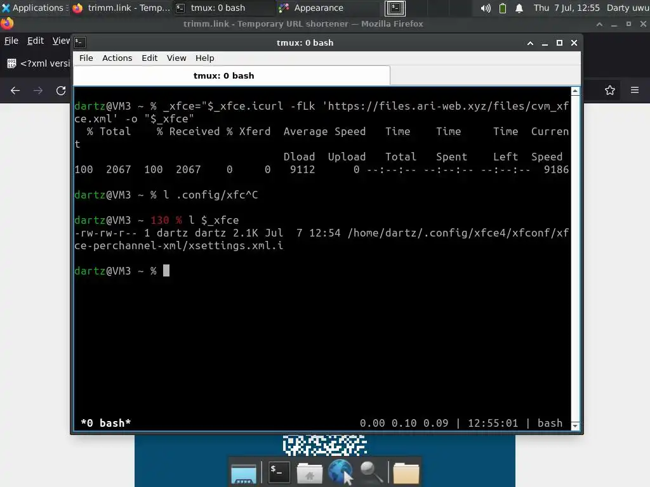650x487 pixels.
Task: Click the tmux status '*0 bash*' window label
Action: pos(106,423)
